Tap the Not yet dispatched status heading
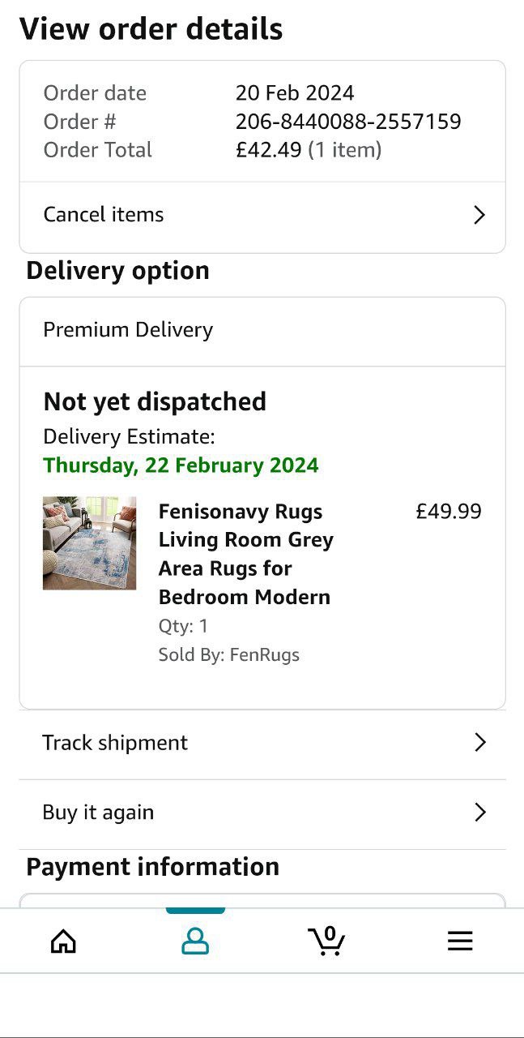Screen dimensions: 524x1038 [x=155, y=401]
